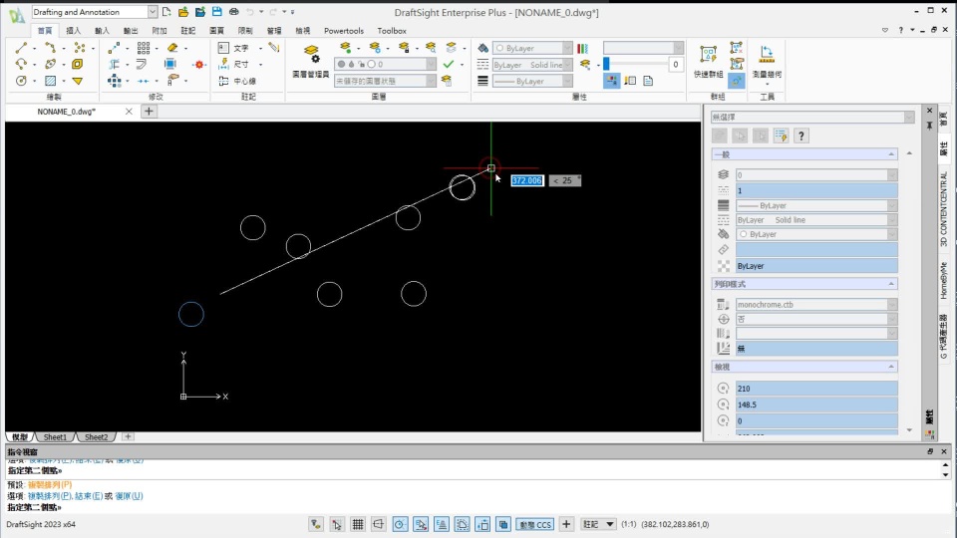Open the layer selector dropdown showing 0
The image size is (957, 538).
pyautogui.click(x=432, y=64)
